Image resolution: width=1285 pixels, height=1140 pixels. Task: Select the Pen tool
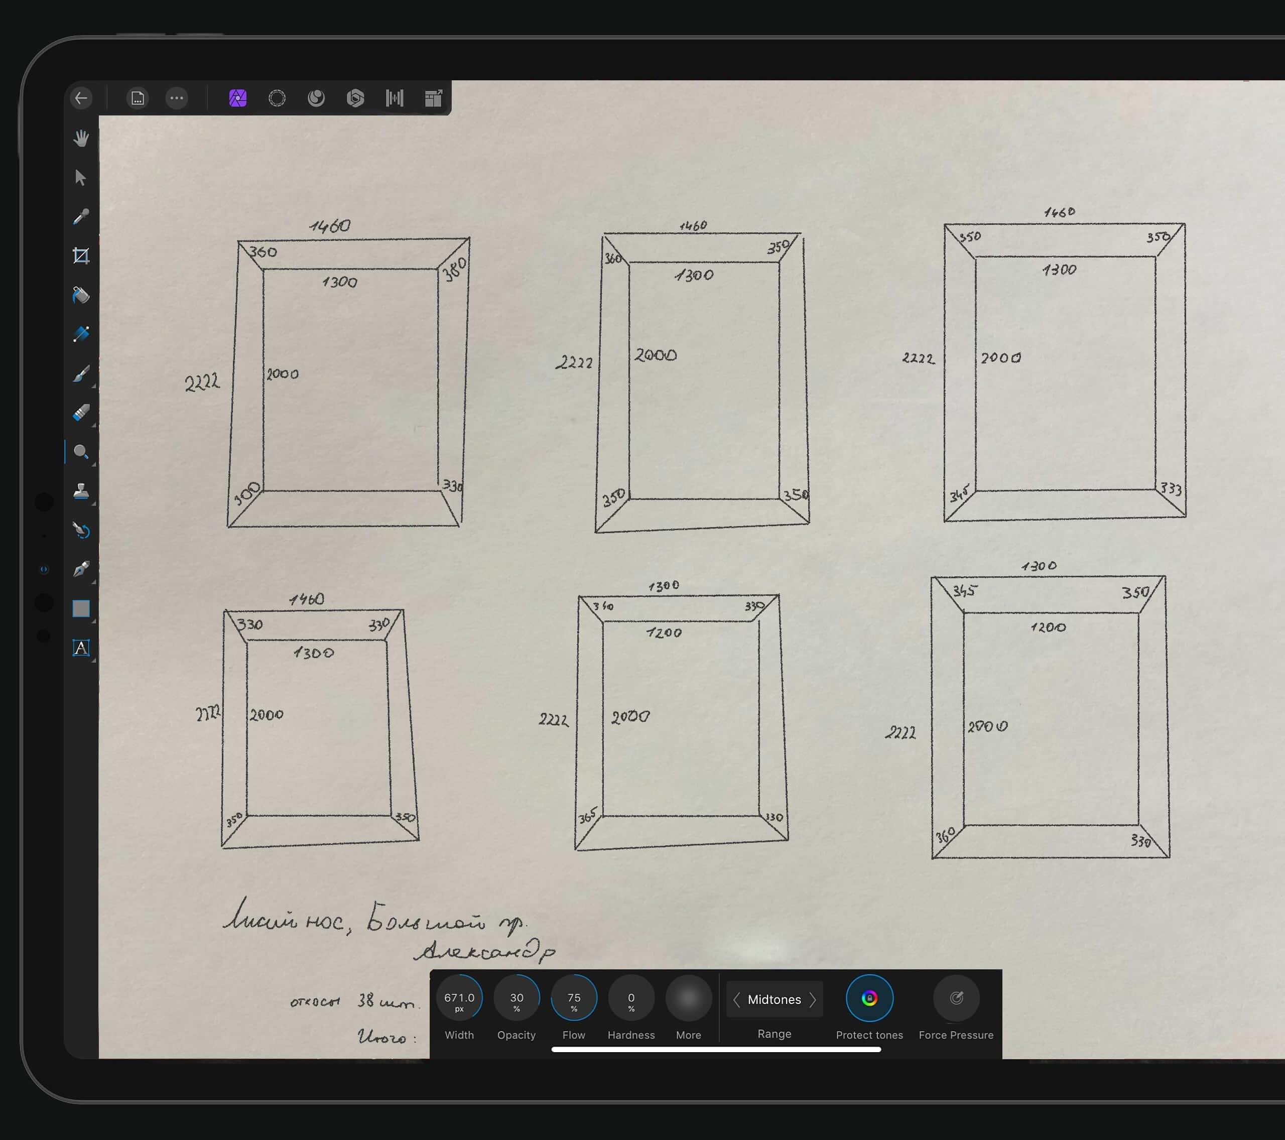[81, 570]
